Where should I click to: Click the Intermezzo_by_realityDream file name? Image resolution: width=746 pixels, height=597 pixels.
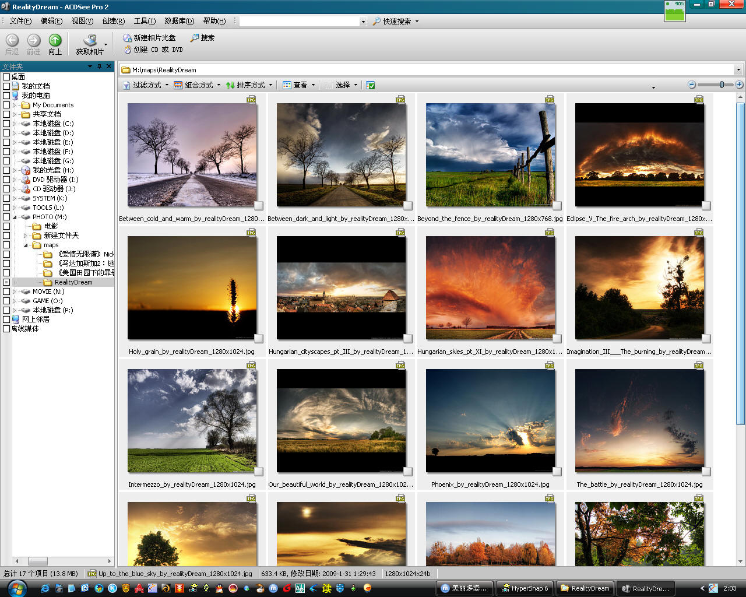coord(192,484)
